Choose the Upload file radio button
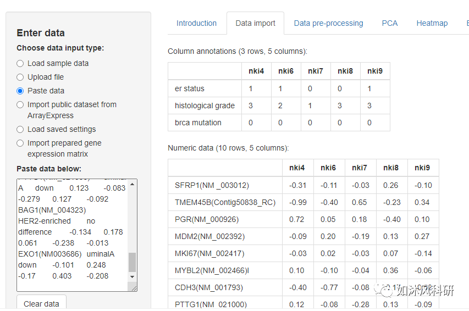Image resolution: width=469 pixels, height=311 pixels. point(20,77)
